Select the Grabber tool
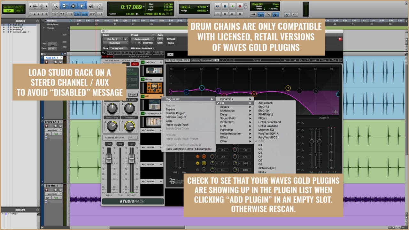409x230 pixels. (81, 6)
